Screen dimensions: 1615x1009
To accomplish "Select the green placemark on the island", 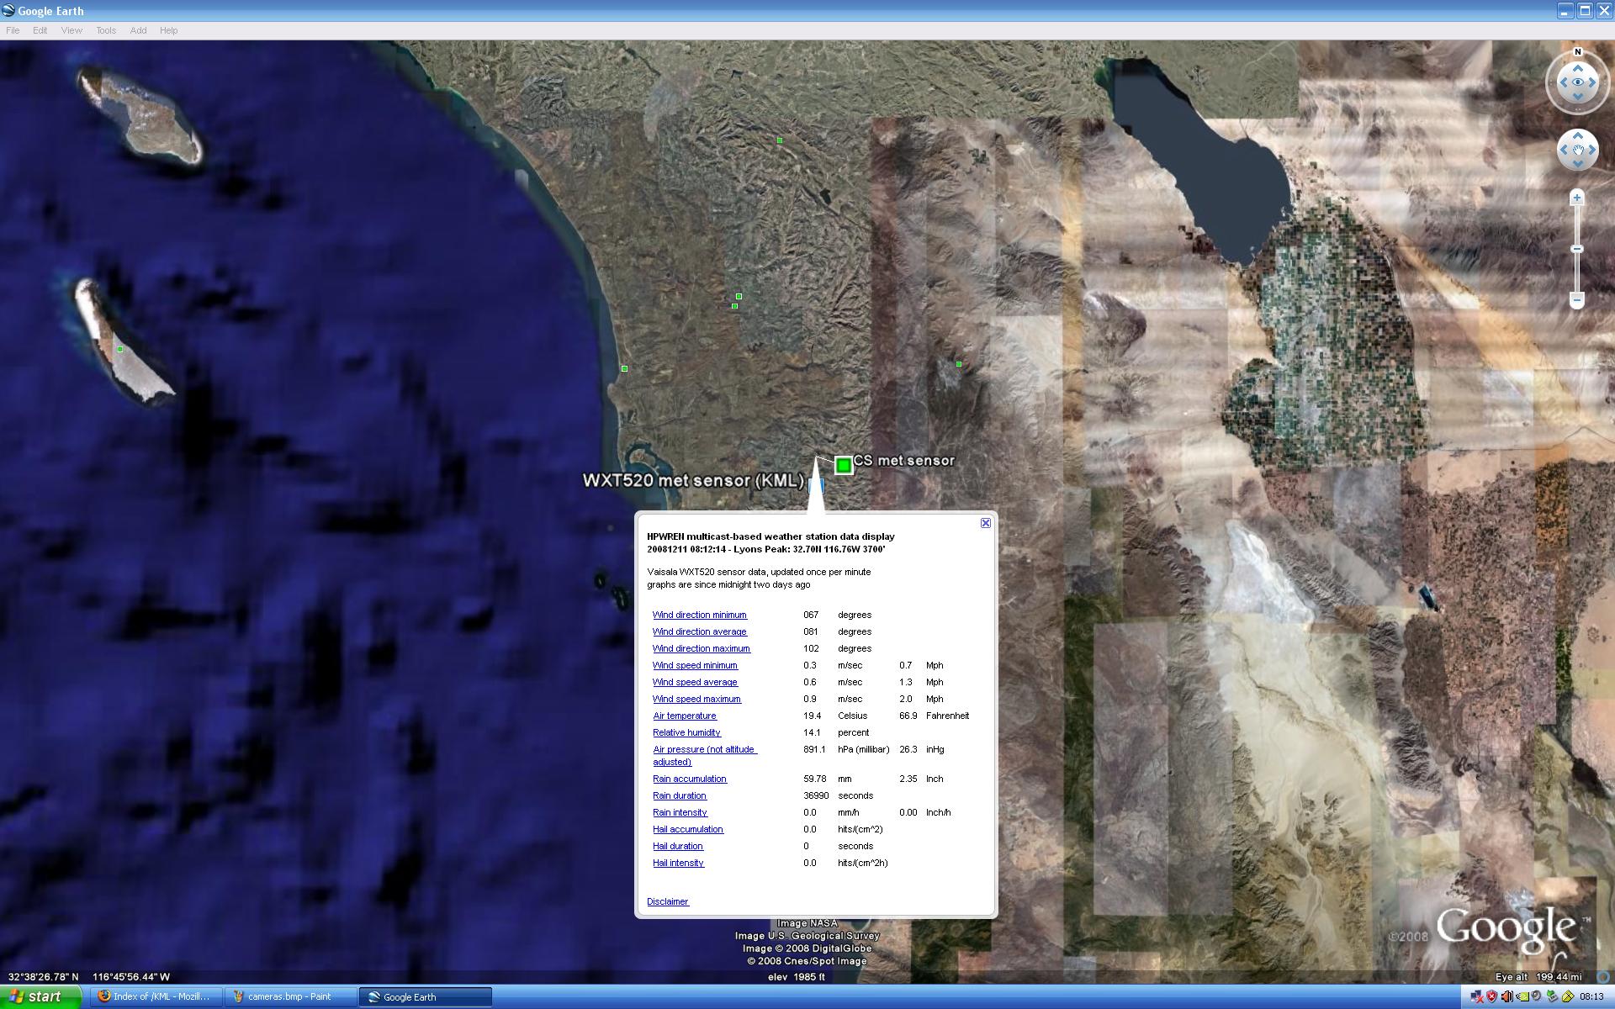I will coord(120,349).
